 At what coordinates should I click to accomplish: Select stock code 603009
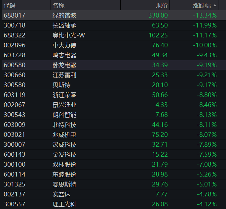tap(15, 125)
